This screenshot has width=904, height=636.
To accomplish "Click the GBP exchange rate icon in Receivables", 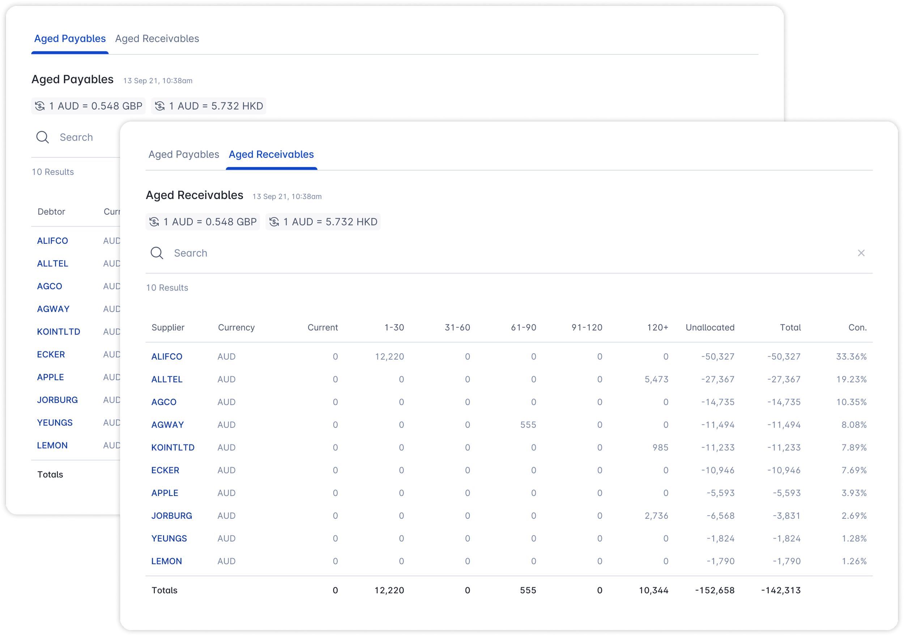I will 154,222.
